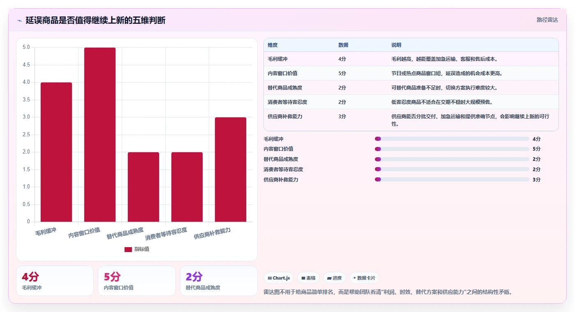Click the 说明 column header
The height and width of the screenshot is (312, 575).
click(x=396, y=45)
